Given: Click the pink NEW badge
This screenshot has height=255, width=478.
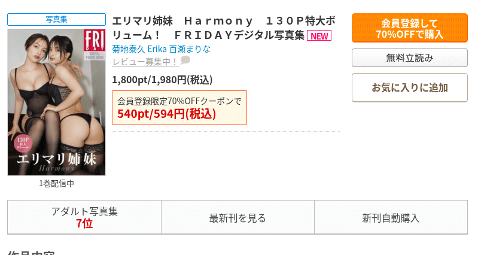Looking at the screenshot, I should (319, 36).
